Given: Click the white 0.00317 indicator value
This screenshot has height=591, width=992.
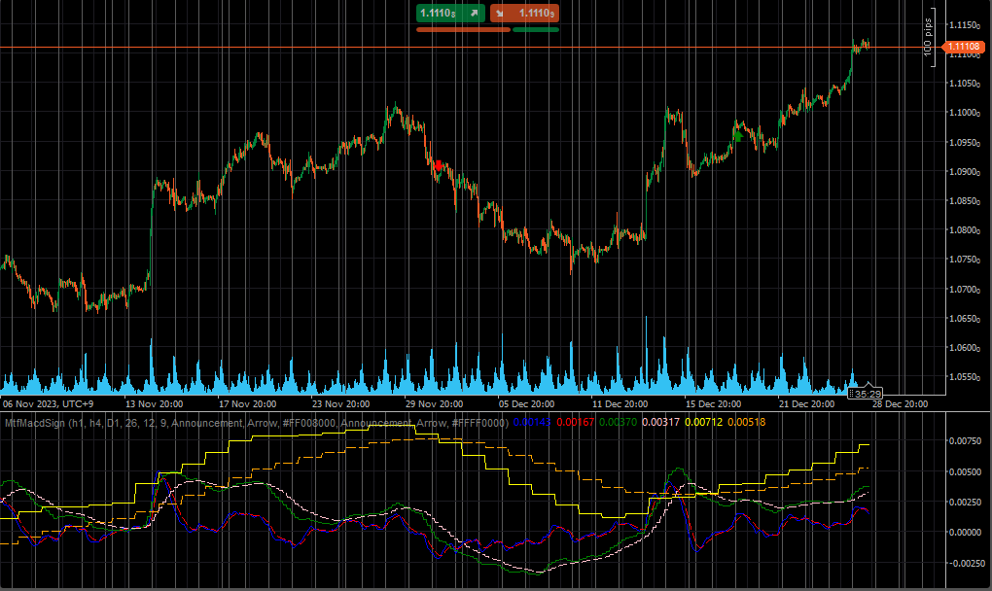Looking at the screenshot, I should 660,422.
